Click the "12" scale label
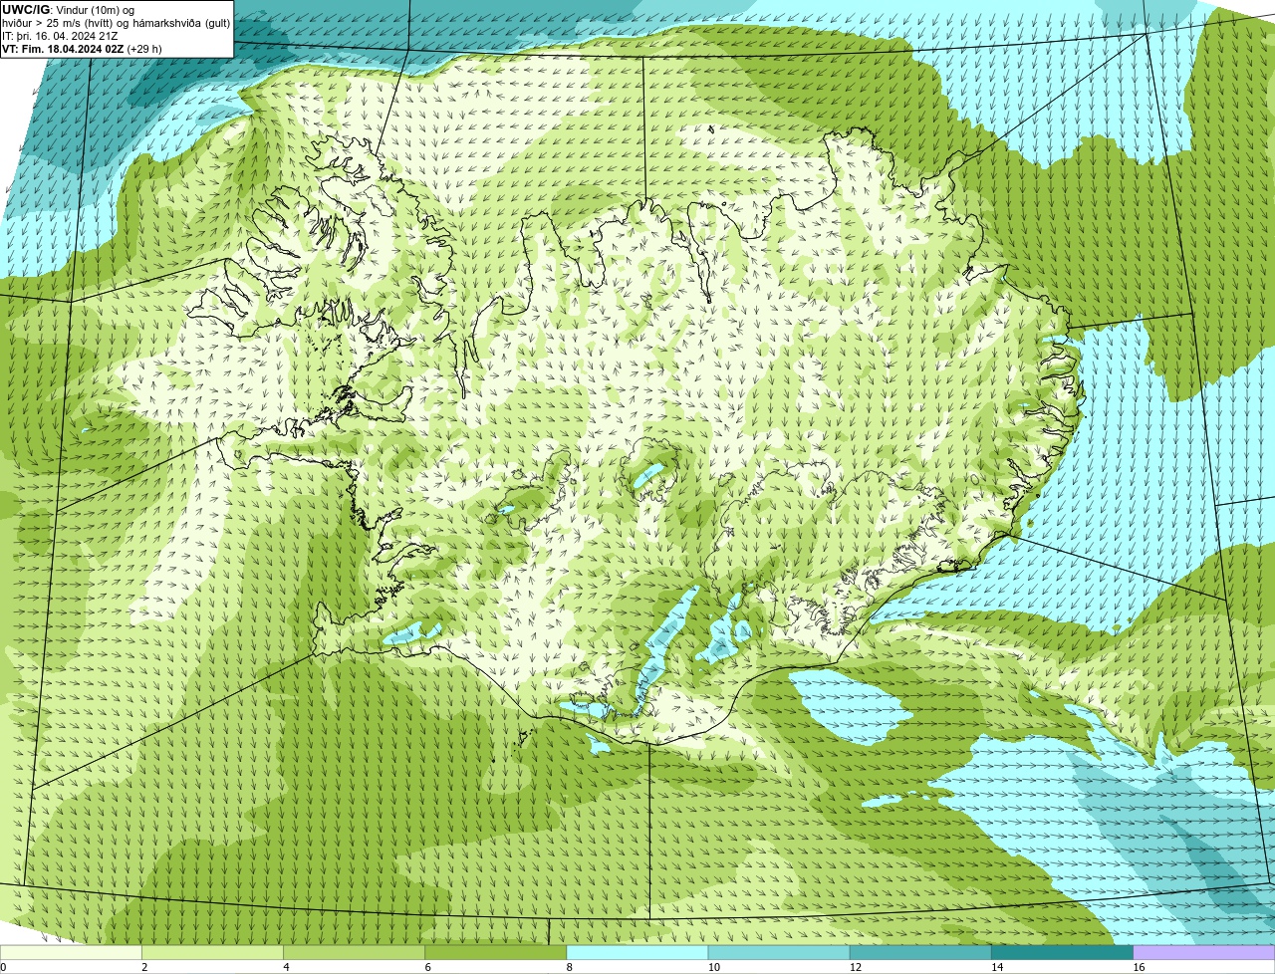1275x974 pixels. 856,967
